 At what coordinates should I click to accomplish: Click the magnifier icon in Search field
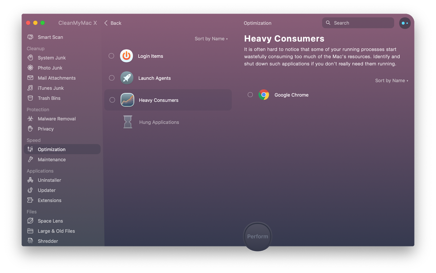[x=328, y=23]
